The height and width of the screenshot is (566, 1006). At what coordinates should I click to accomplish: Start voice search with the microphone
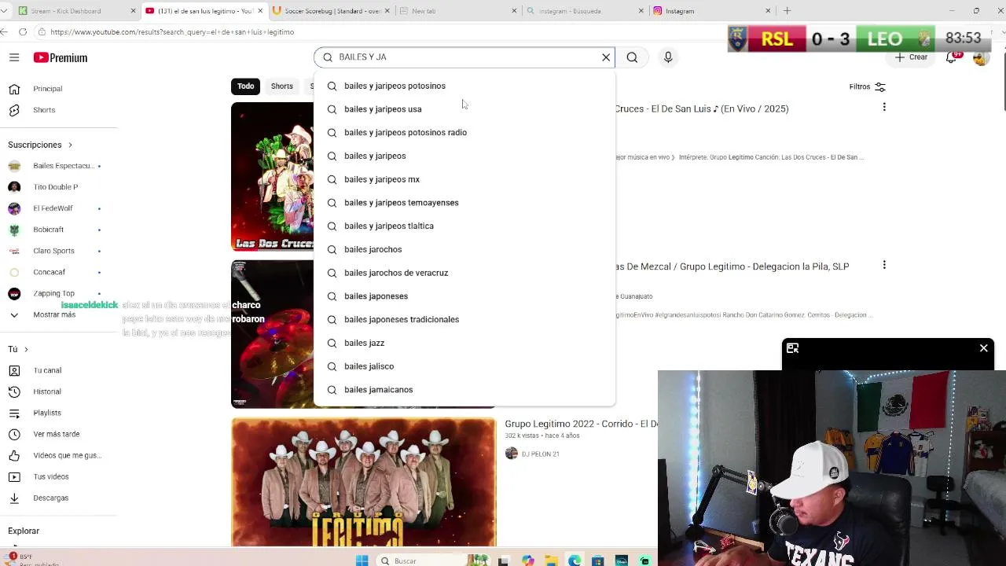(668, 57)
